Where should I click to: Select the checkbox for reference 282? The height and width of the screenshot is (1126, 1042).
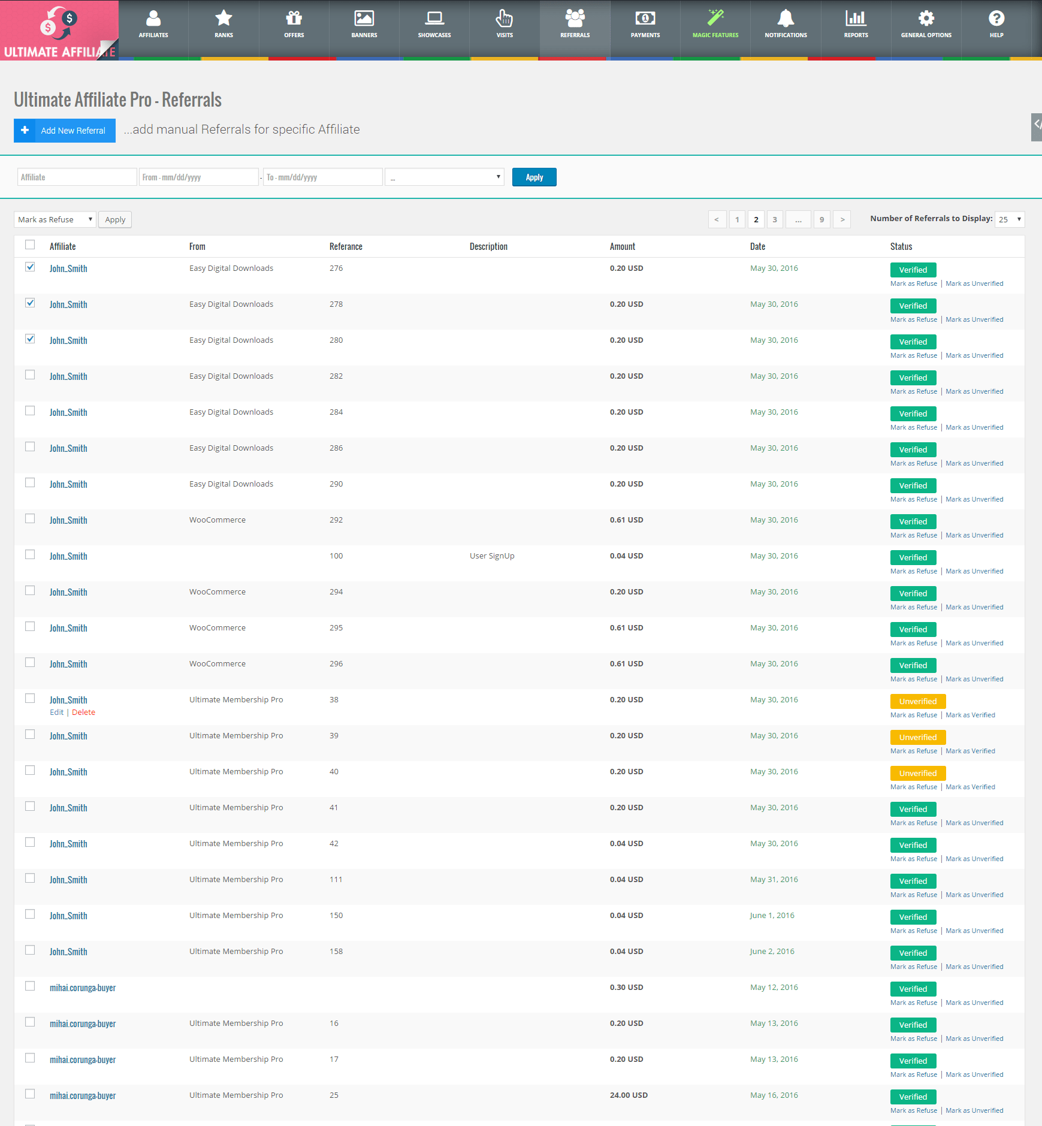click(30, 375)
